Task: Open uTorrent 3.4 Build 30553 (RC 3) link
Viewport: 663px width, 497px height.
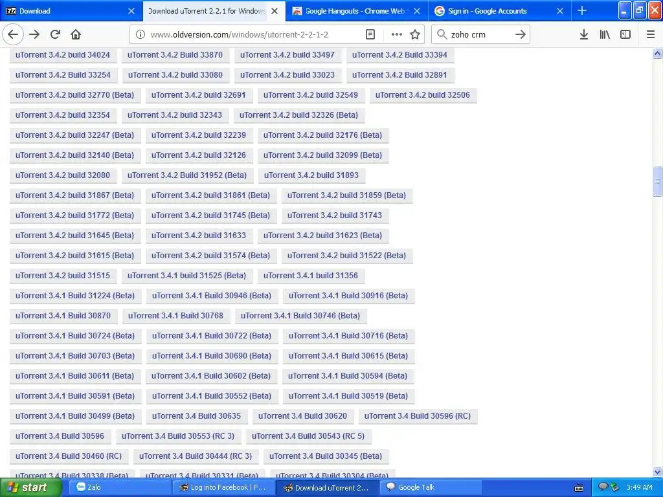Action: point(178,436)
